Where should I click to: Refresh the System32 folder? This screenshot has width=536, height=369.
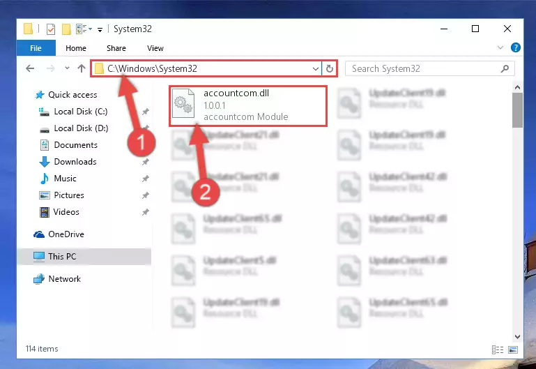pos(330,69)
